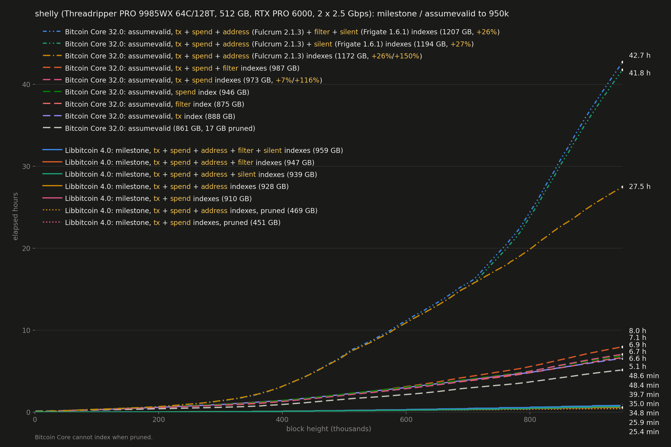Click the footnote 'Bitcoin Core cannot index when pruned.'
671x447 pixels.
pos(94,437)
